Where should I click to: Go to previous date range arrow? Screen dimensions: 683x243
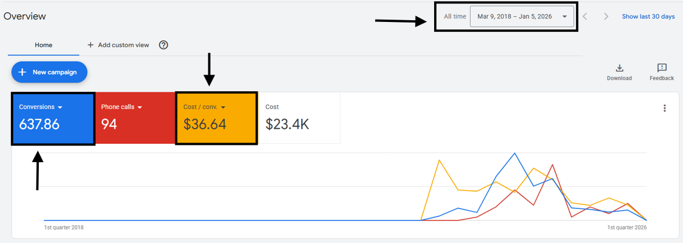585,17
